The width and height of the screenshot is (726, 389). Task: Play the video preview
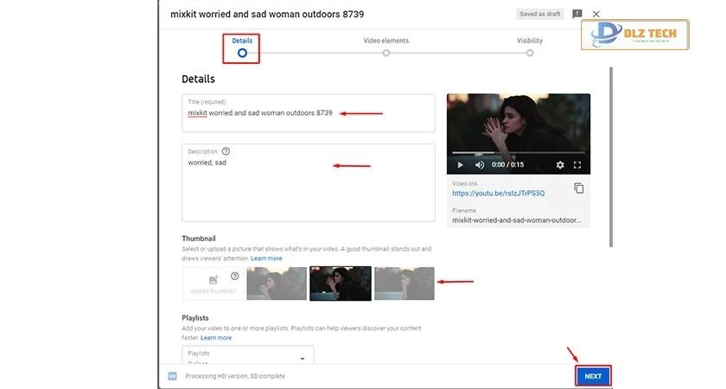click(460, 165)
